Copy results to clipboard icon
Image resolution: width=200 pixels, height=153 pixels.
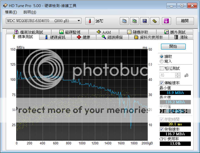(x=124, y=21)
